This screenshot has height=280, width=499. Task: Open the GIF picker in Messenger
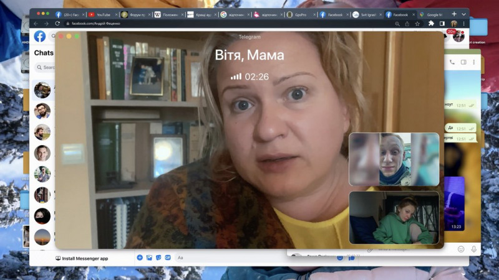tap(168, 258)
